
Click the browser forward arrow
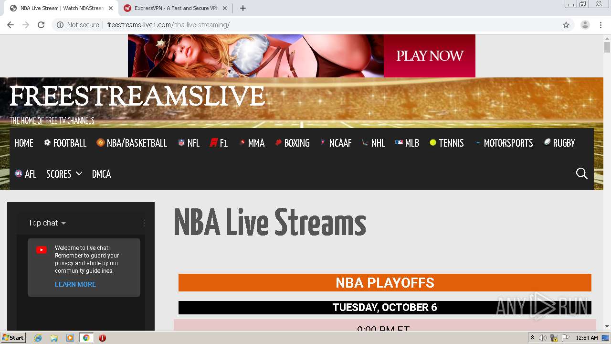click(x=26, y=25)
